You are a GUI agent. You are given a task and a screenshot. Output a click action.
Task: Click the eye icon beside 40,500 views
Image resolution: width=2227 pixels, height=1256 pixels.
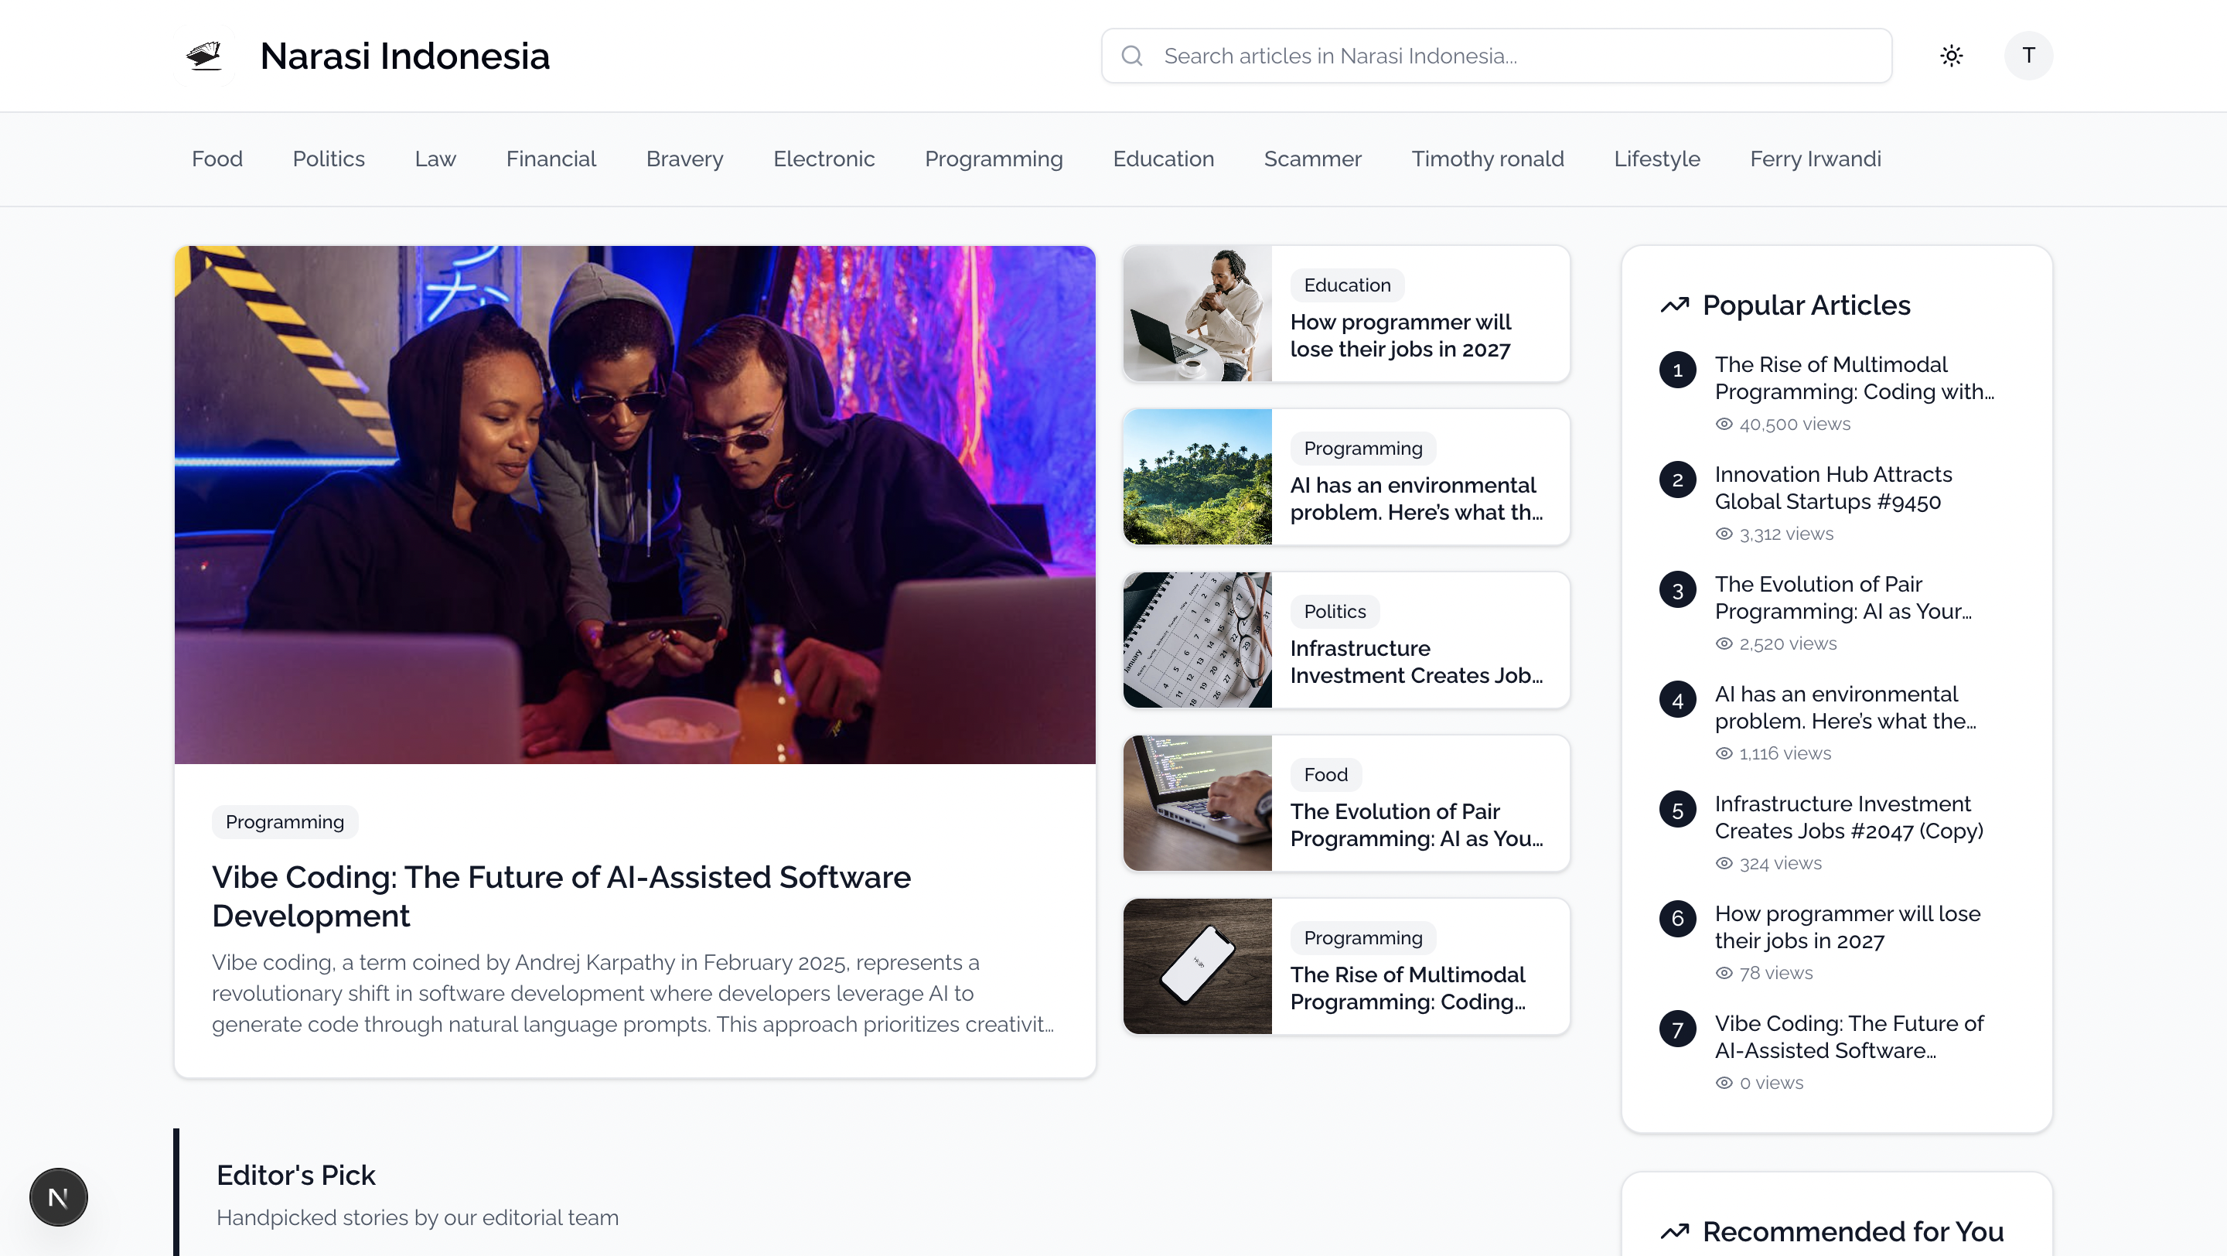pos(1724,424)
